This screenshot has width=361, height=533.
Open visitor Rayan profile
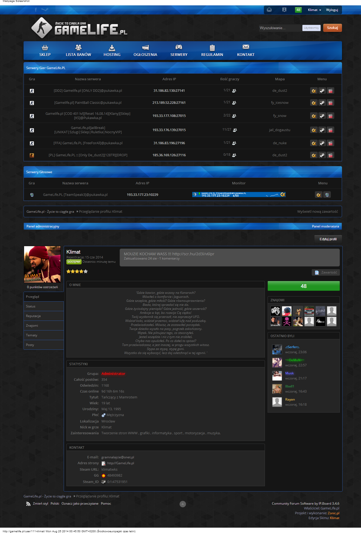click(290, 399)
